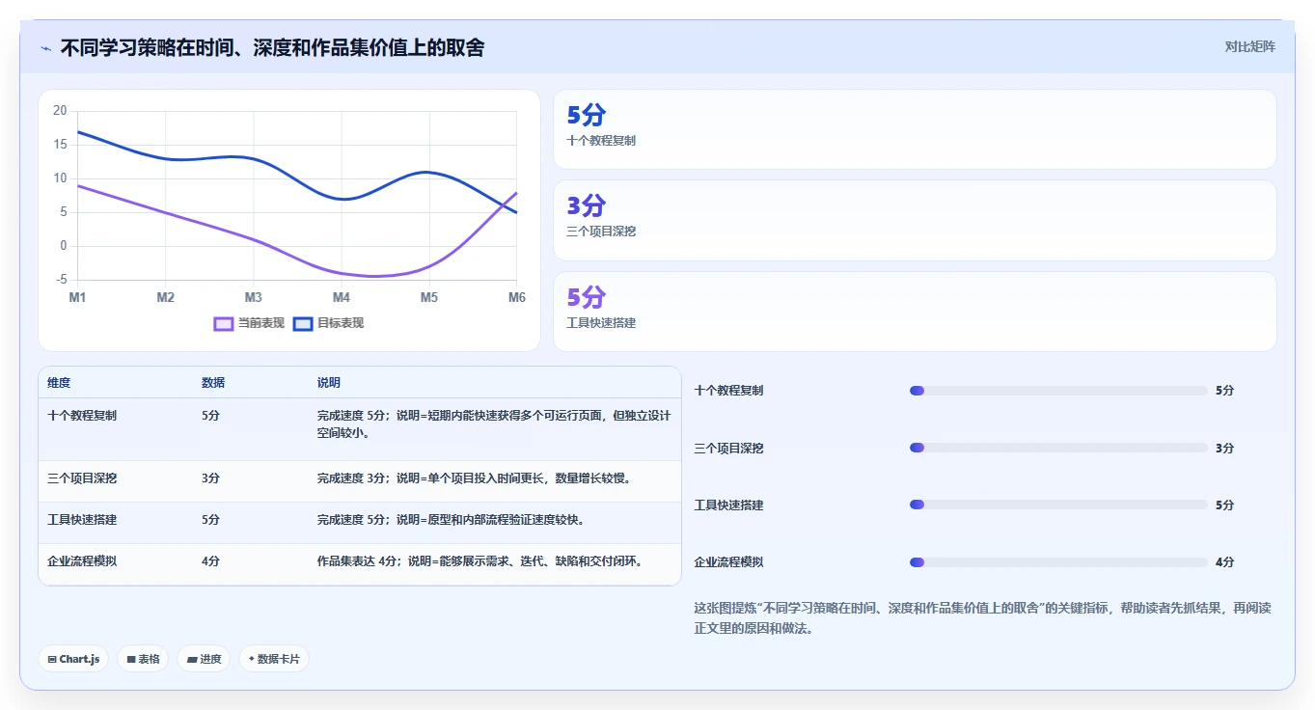Viewport: 1315px width, 710px height.
Task: Click the 十个教程复制 cell in the table
Action: (82, 416)
